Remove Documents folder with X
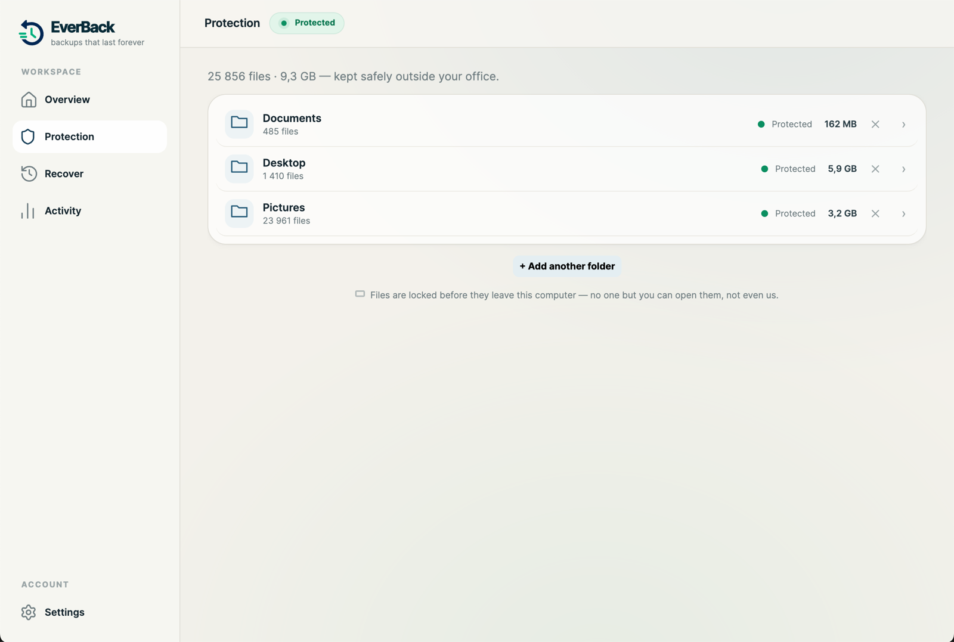 (x=875, y=124)
